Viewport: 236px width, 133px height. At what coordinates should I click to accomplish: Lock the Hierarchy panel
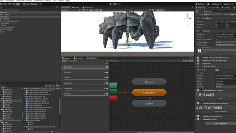(x=57, y=7)
